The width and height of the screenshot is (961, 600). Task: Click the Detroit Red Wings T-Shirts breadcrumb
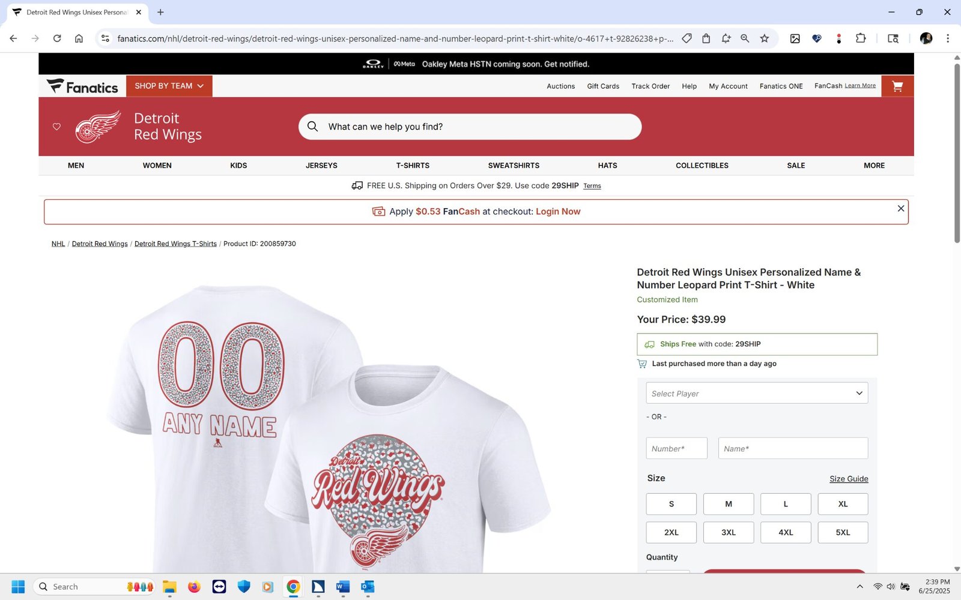point(175,244)
